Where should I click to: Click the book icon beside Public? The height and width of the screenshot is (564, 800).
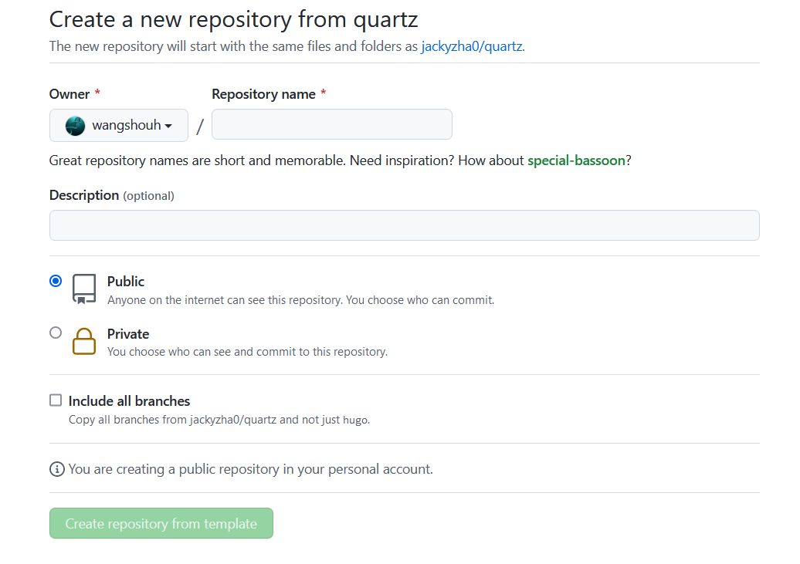tap(84, 289)
